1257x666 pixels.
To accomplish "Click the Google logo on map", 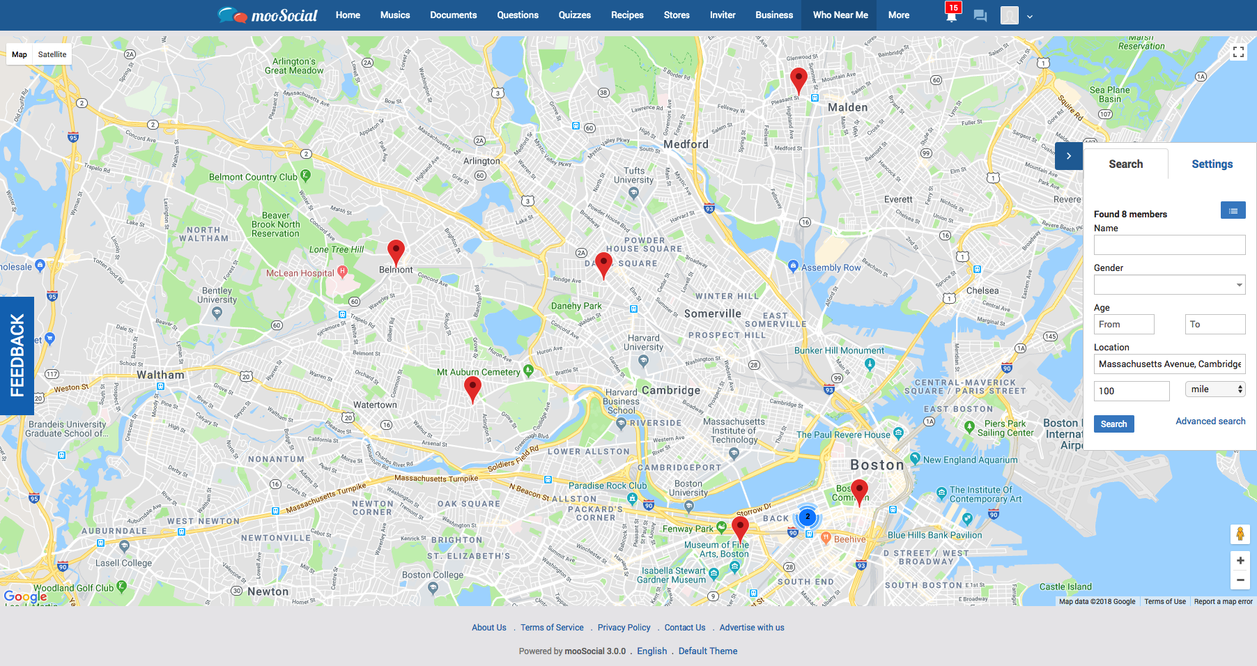I will tap(26, 596).
